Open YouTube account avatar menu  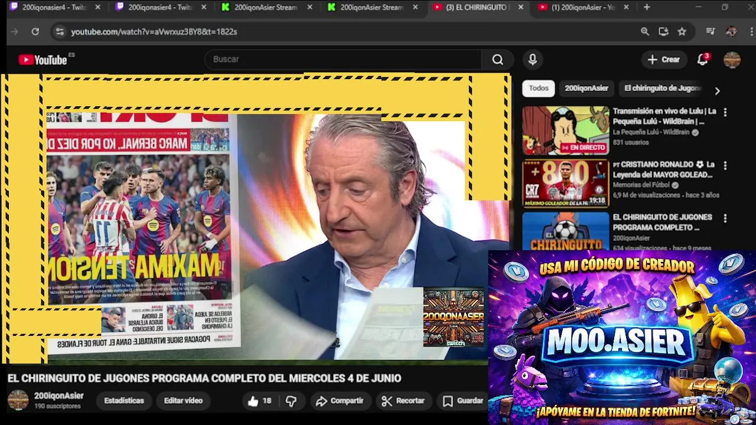(x=732, y=60)
